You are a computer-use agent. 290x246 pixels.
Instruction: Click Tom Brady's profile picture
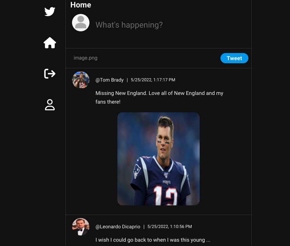tap(80, 80)
